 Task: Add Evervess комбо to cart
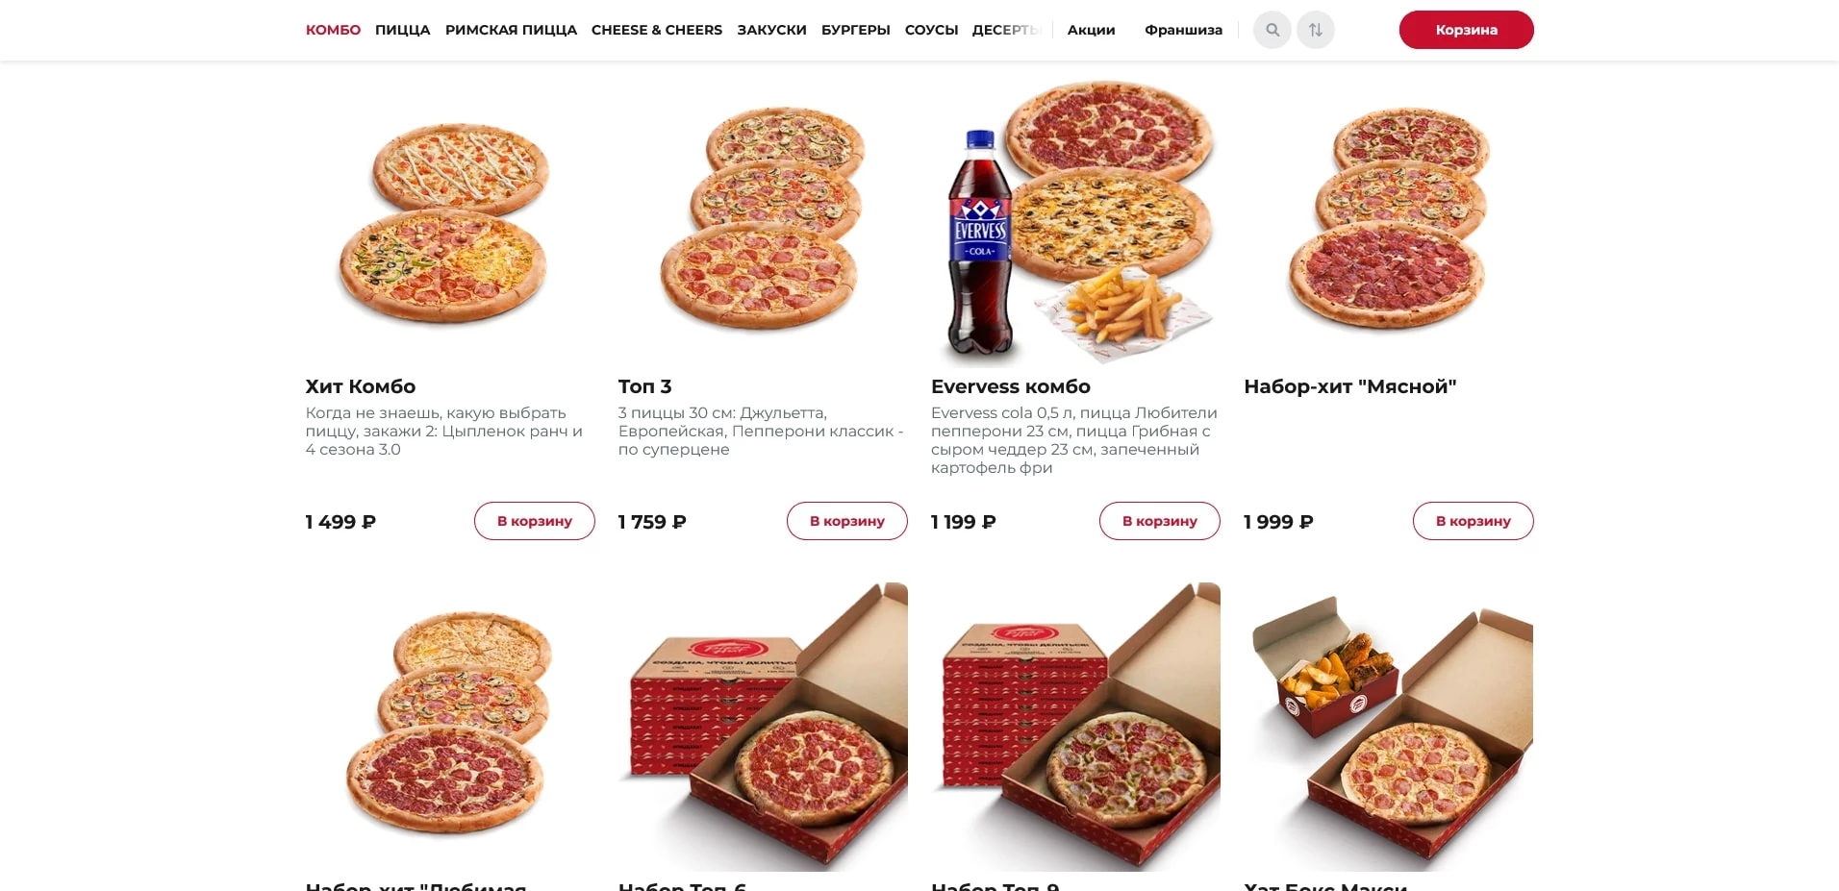pos(1159,521)
